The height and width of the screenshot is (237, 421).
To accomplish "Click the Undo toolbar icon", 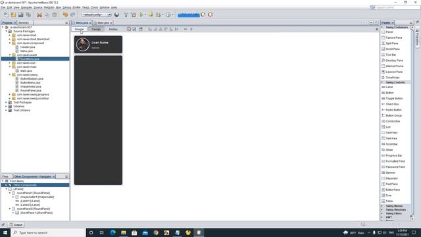I will [65, 14].
